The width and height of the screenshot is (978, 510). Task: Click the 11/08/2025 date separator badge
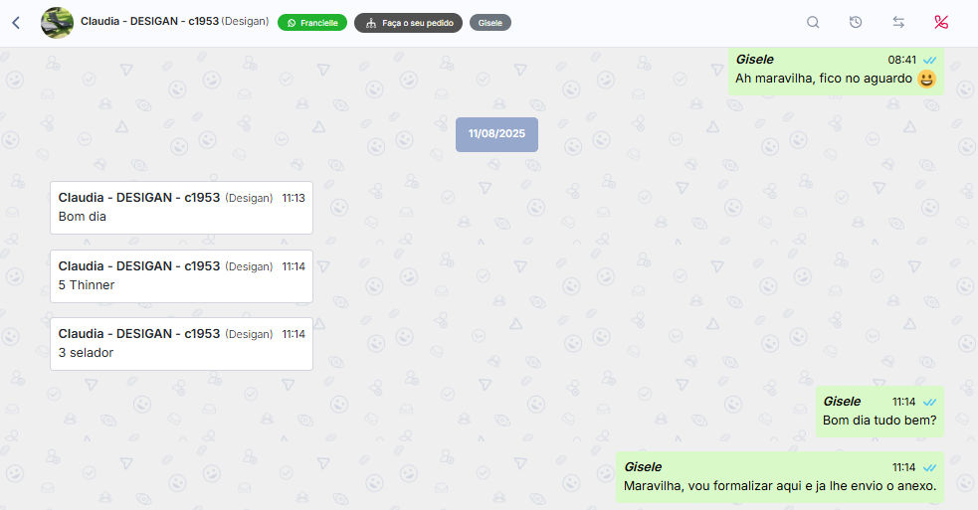(496, 134)
